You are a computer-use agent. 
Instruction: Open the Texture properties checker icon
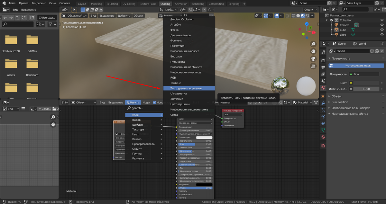click(x=323, y=146)
